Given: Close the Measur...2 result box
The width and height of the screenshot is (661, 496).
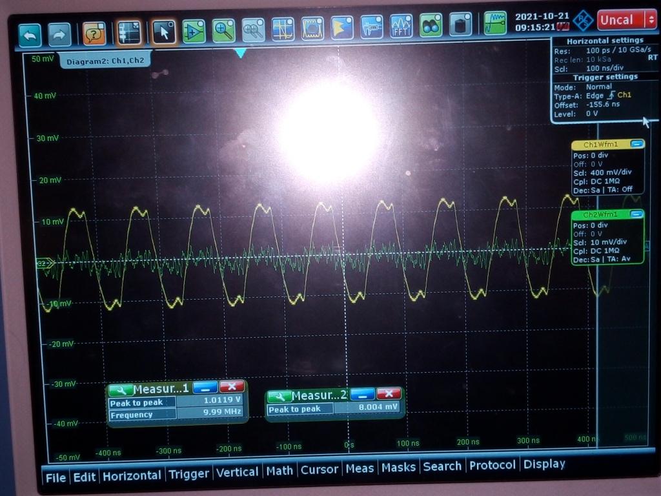Looking at the screenshot, I should pyautogui.click(x=389, y=393).
